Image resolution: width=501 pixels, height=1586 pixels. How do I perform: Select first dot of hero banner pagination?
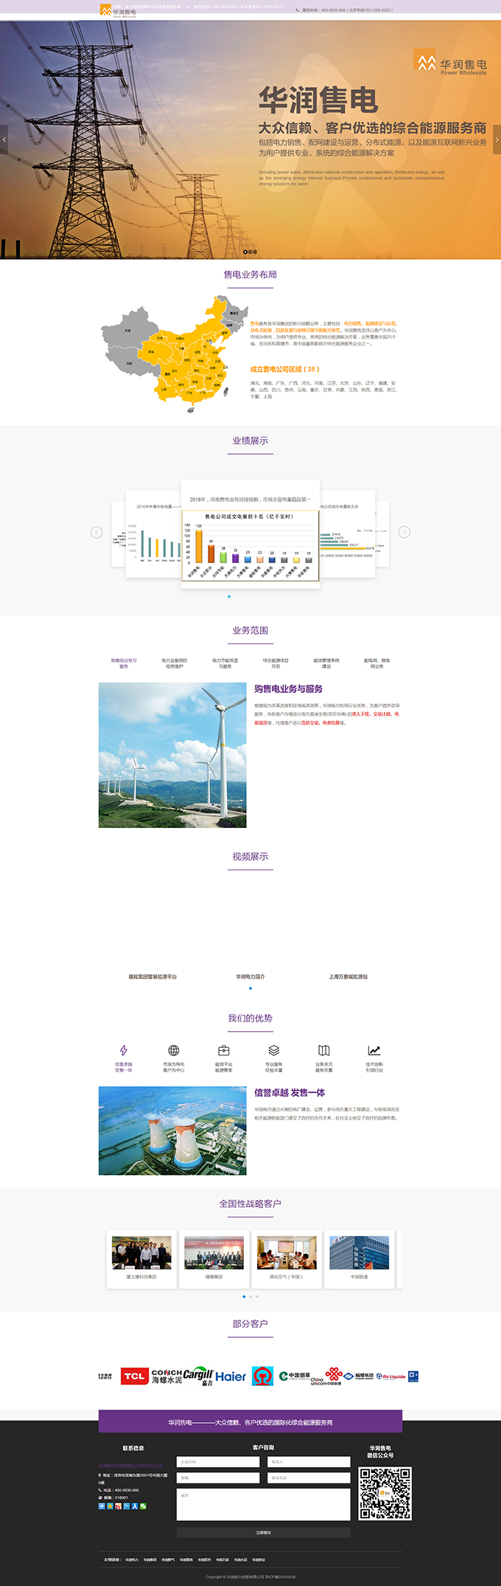click(245, 252)
